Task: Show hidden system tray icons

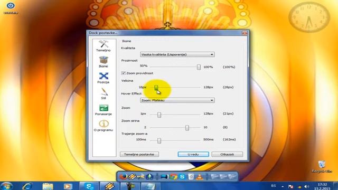Action: pos(283,186)
